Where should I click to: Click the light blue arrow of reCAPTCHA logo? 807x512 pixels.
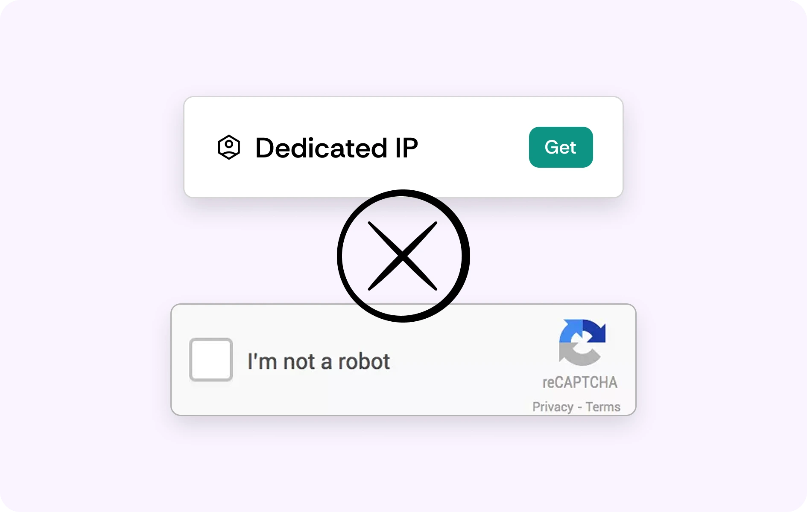point(570,332)
